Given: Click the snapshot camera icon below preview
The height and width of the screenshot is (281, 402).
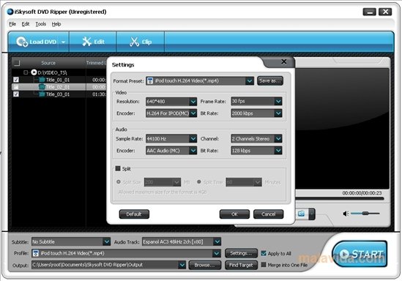Looking at the screenshot, I should [302, 214].
